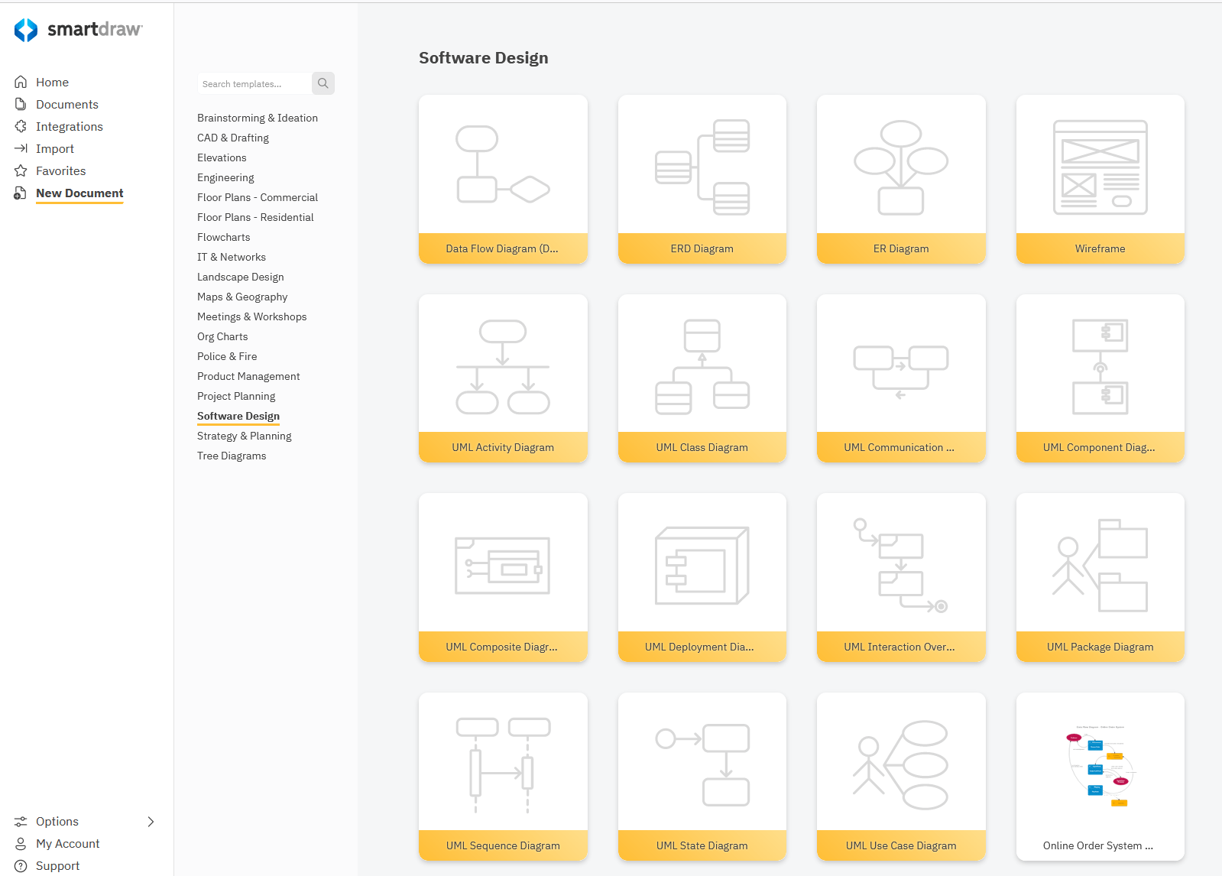Click the Home house icon
The width and height of the screenshot is (1222, 876).
[x=21, y=82]
